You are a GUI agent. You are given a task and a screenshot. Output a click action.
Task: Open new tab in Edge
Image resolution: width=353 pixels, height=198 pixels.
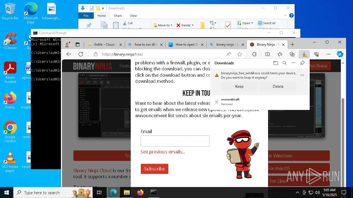(292, 45)
